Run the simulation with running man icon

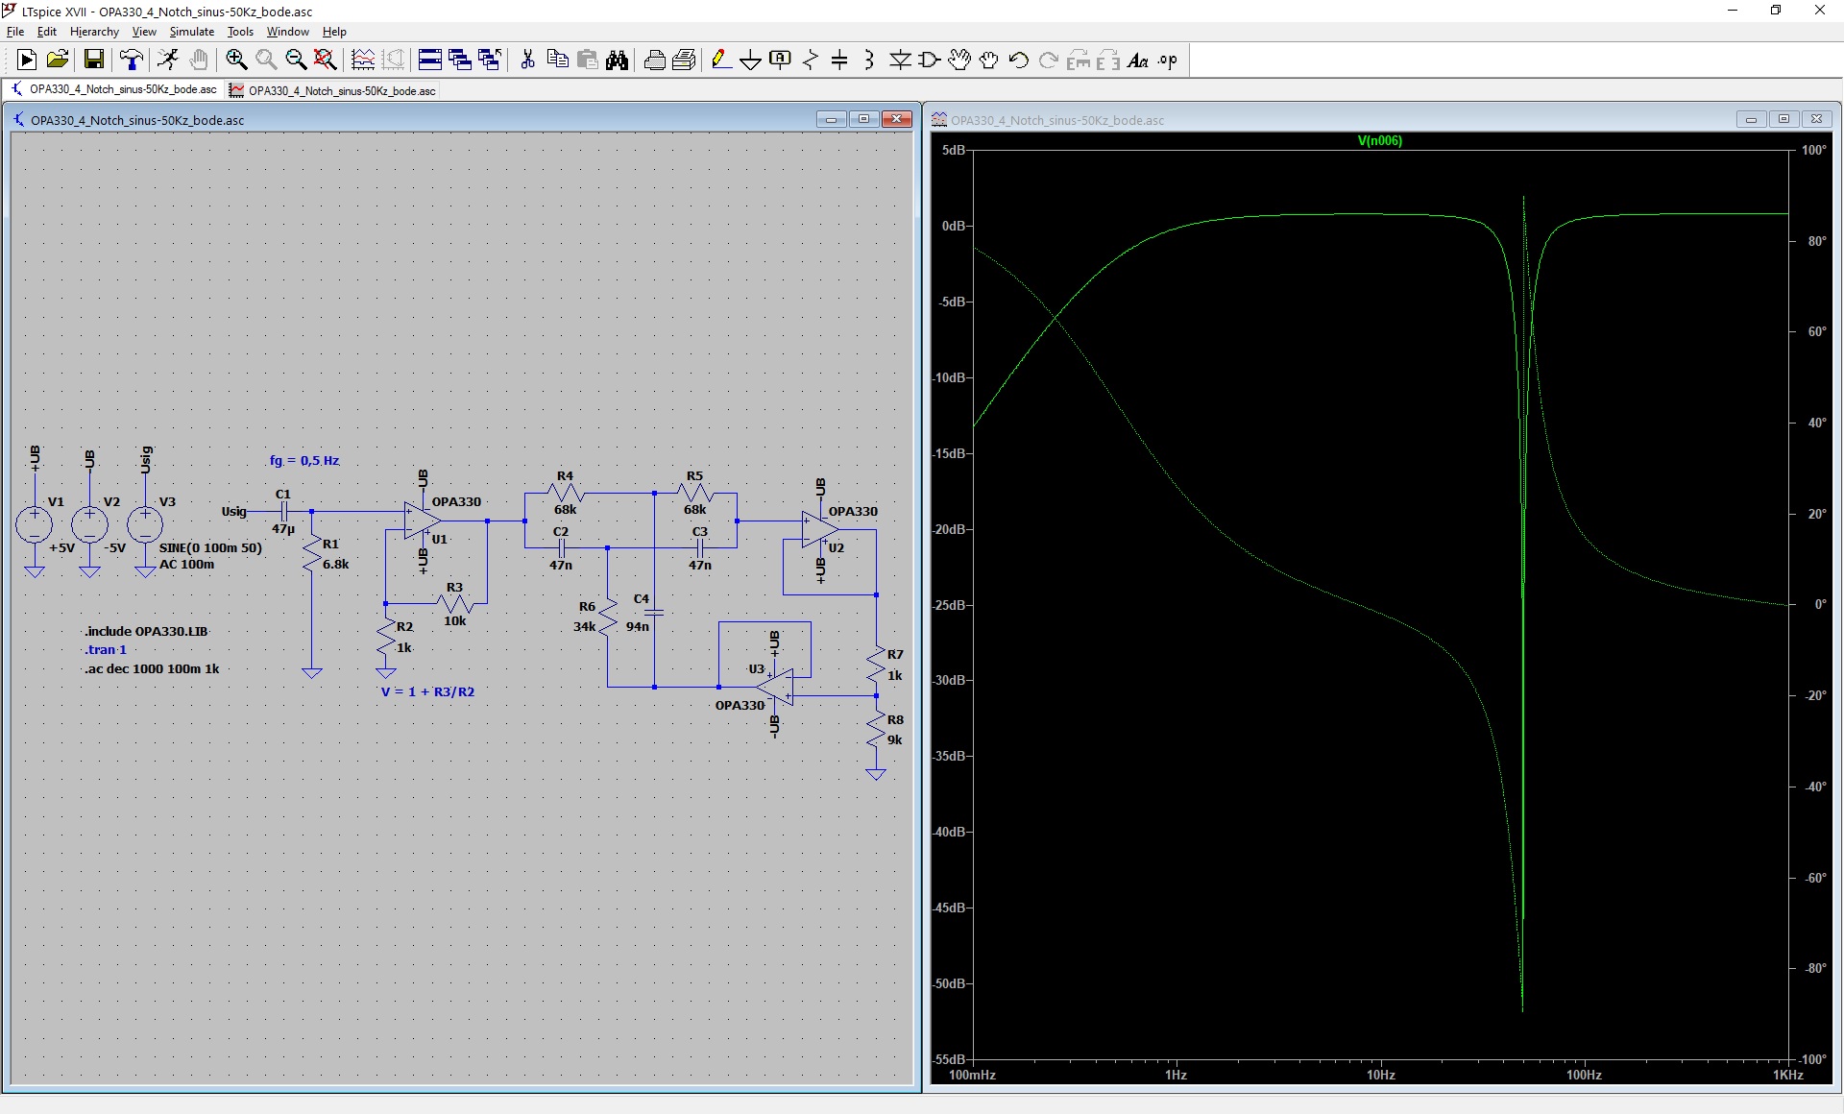(168, 61)
